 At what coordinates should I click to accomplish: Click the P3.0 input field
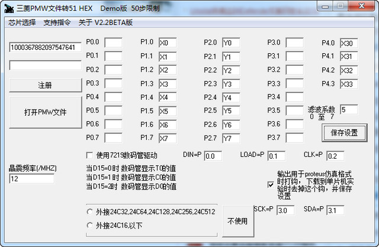click(x=295, y=43)
